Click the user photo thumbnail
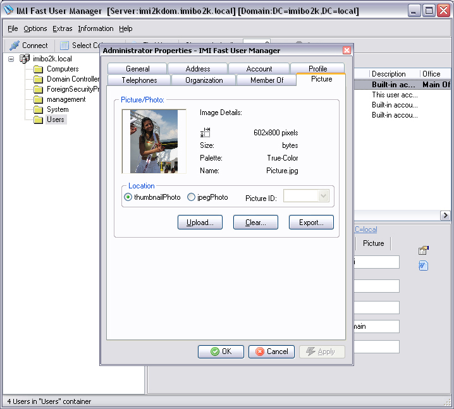This screenshot has width=454, height=409. click(154, 141)
